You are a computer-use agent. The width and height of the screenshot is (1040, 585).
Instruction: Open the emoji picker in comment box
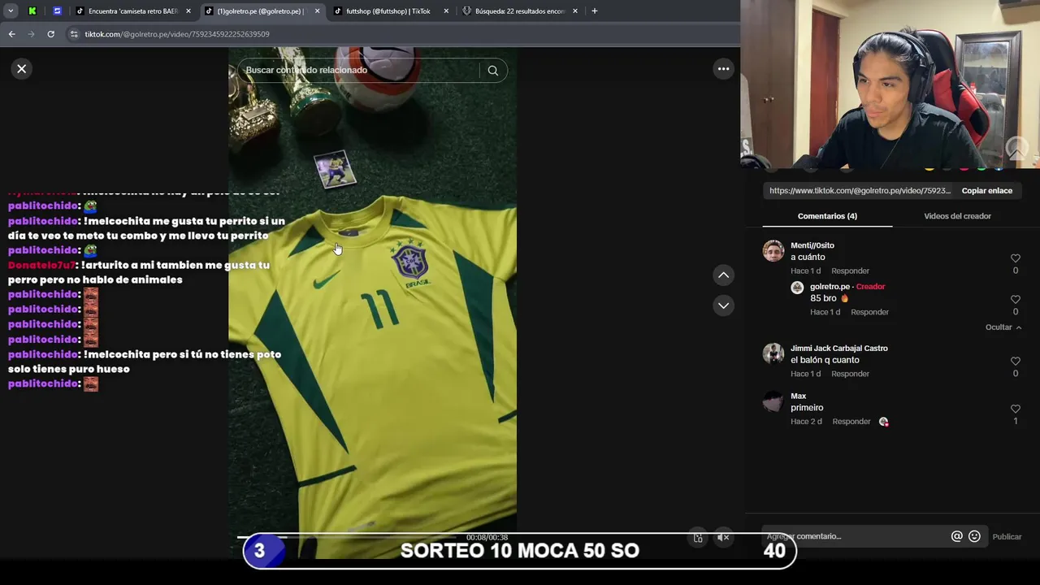pos(974,536)
